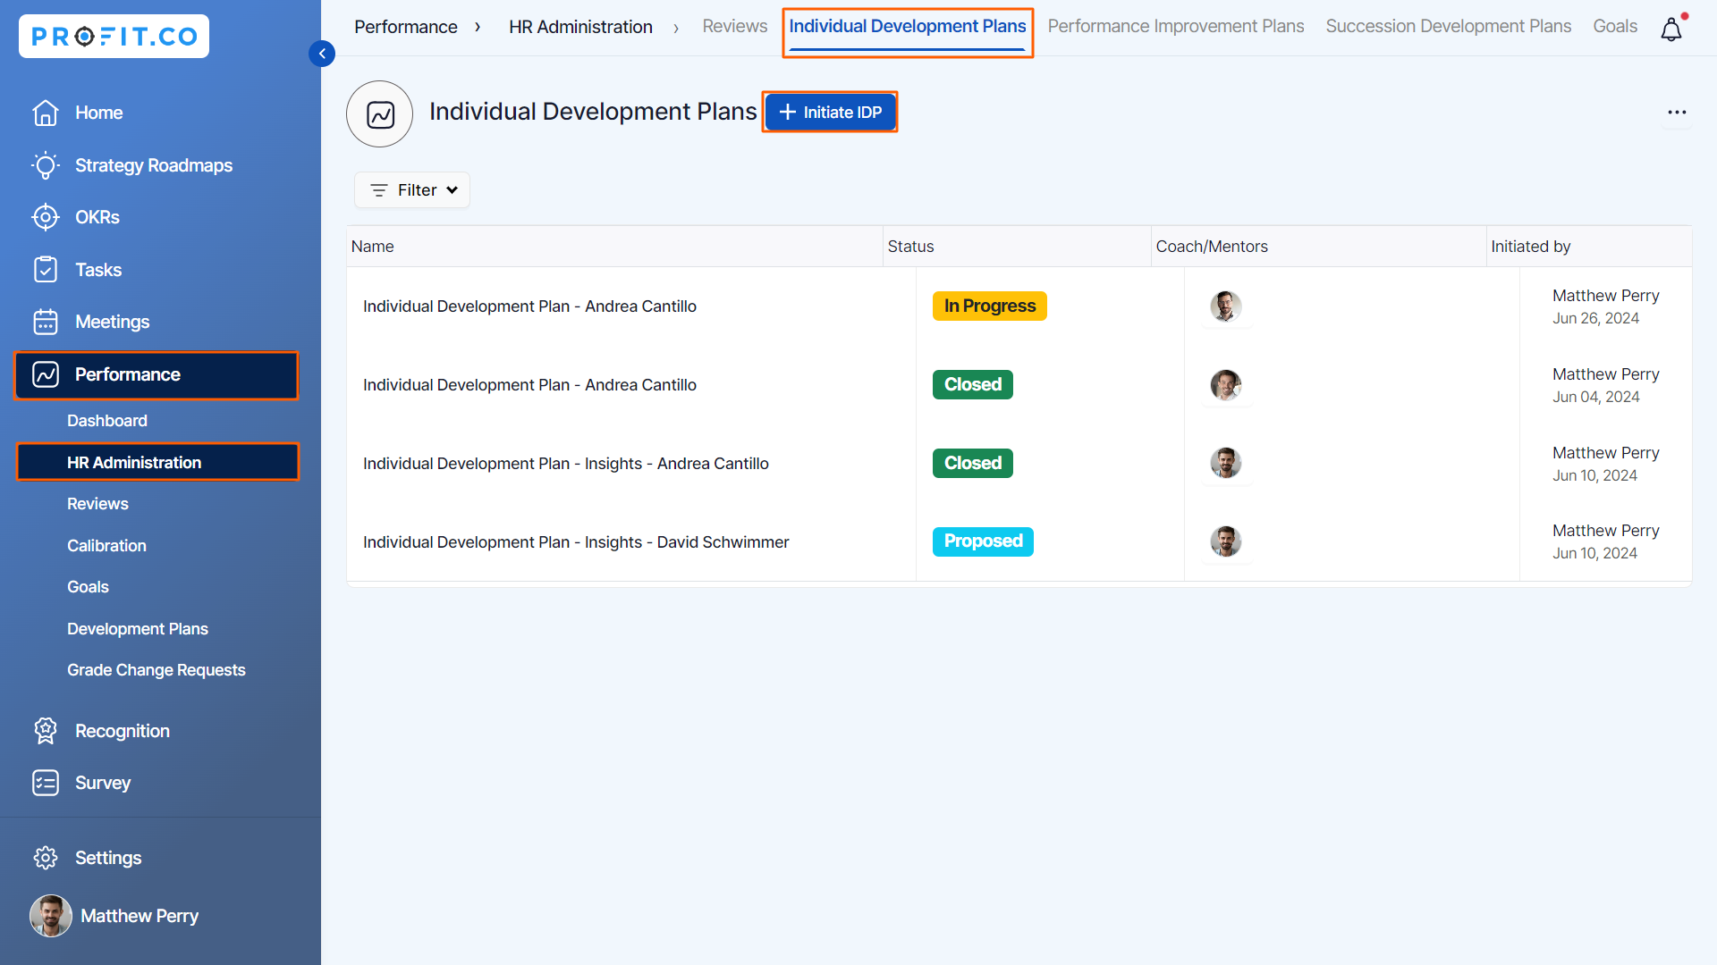Open HR Administration breadcrumb link

pyautogui.click(x=579, y=26)
